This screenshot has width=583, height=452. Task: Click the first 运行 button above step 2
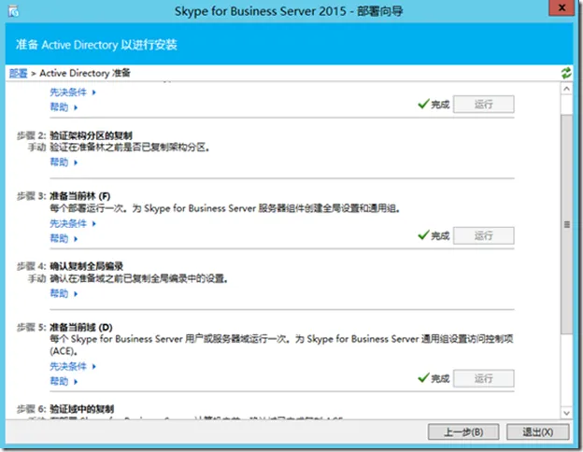pyautogui.click(x=484, y=104)
